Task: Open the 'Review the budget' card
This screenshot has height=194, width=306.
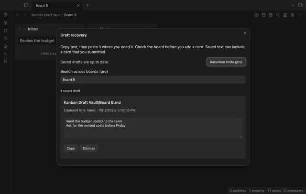Action: (37, 41)
